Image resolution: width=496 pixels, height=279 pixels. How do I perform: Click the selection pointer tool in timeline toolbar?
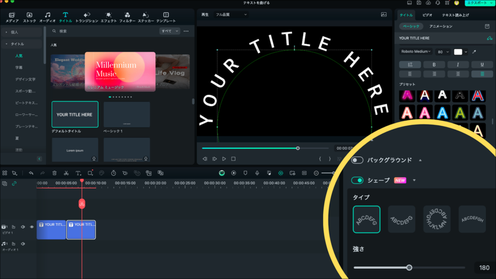pos(14,173)
